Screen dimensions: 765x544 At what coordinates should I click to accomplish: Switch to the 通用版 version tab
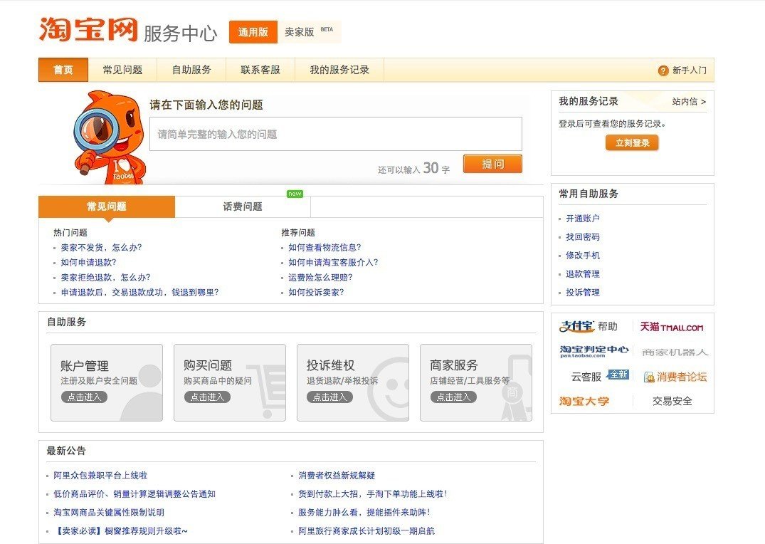tap(253, 32)
